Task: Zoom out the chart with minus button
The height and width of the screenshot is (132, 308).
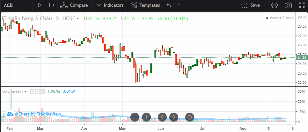Action: [x=135, y=117]
